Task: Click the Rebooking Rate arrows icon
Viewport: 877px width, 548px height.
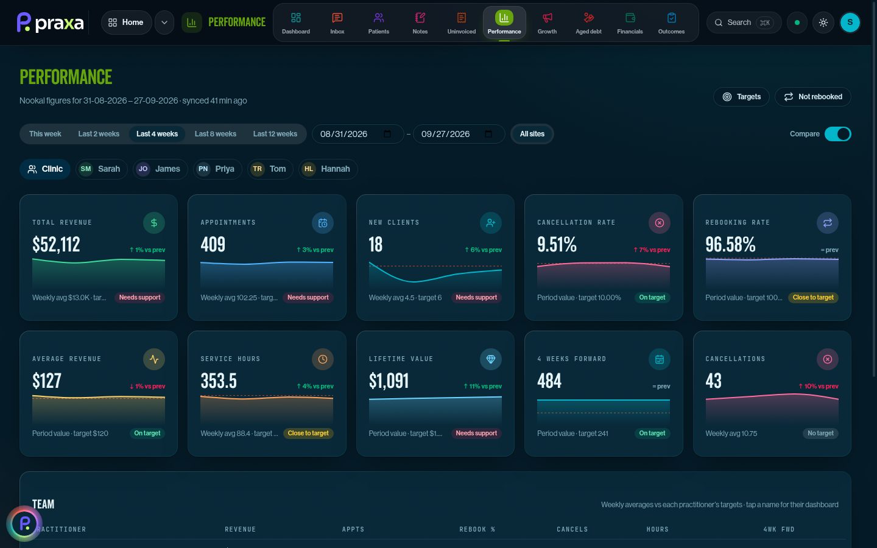Action: pyautogui.click(x=828, y=223)
